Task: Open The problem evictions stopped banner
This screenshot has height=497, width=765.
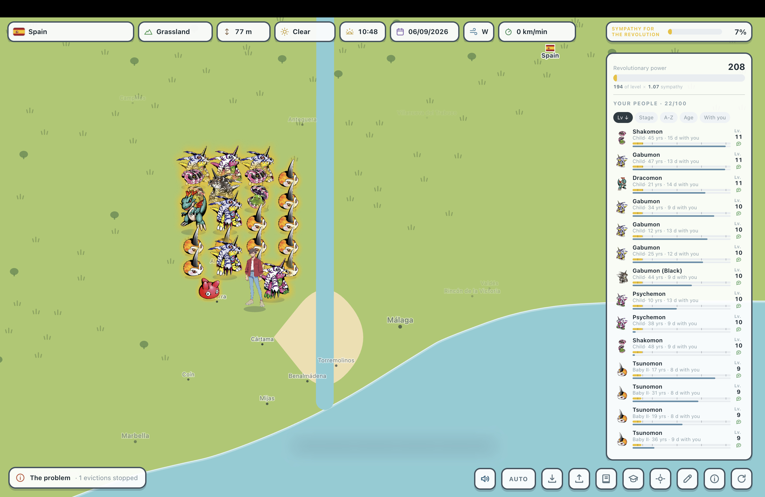Action: pyautogui.click(x=78, y=478)
